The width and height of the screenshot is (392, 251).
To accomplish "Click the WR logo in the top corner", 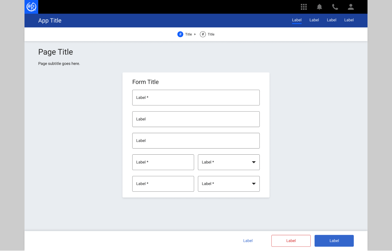I will pyautogui.click(x=31, y=7).
